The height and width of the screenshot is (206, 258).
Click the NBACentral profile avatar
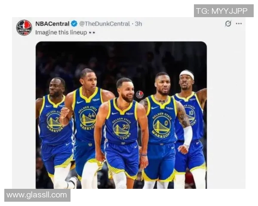point(24,27)
